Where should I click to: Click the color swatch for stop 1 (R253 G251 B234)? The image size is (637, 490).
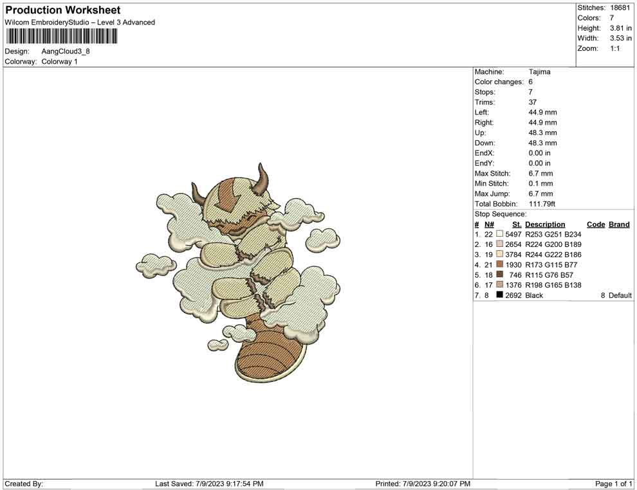click(500, 234)
